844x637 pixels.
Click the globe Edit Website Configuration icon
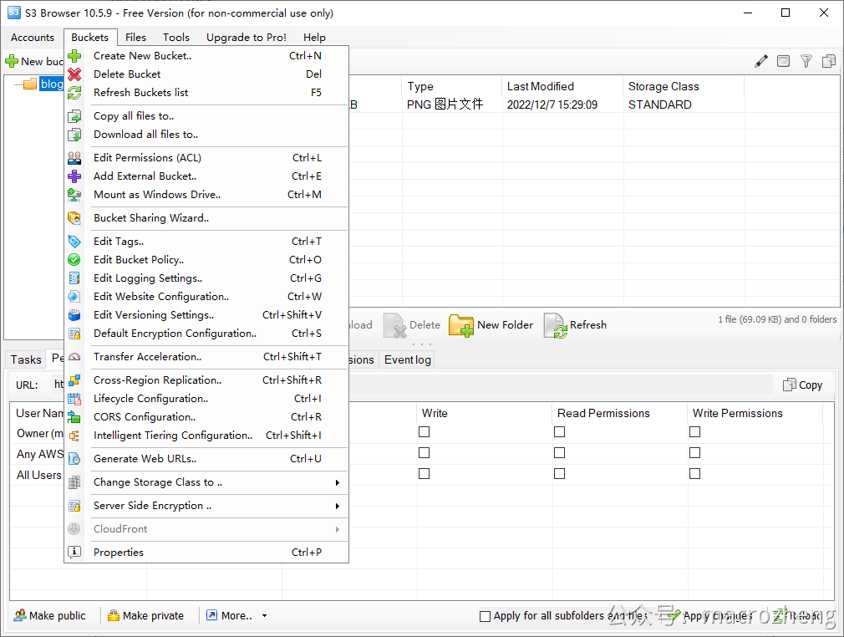click(74, 297)
